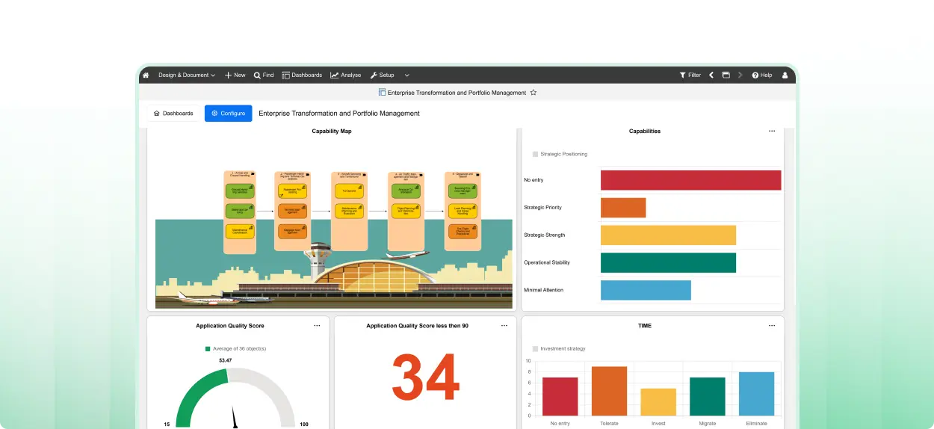
Task: Open Capabilities panel three-dot menu
Action: (x=772, y=131)
